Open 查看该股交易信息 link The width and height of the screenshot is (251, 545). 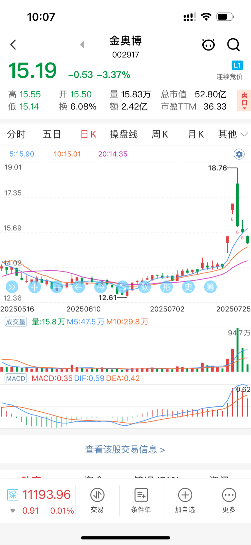click(x=125, y=449)
